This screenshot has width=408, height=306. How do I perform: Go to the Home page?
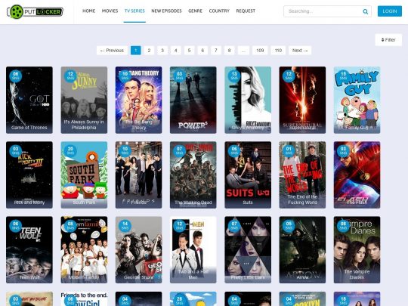[x=88, y=11]
